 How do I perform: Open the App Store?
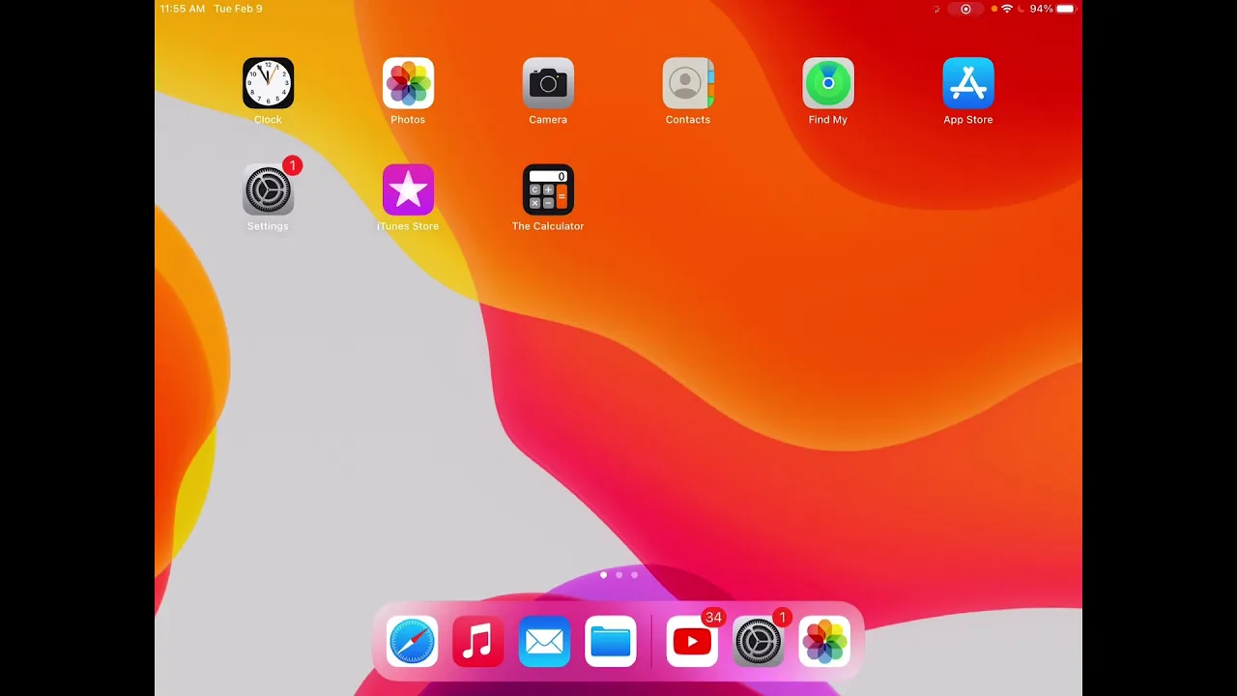coord(968,83)
